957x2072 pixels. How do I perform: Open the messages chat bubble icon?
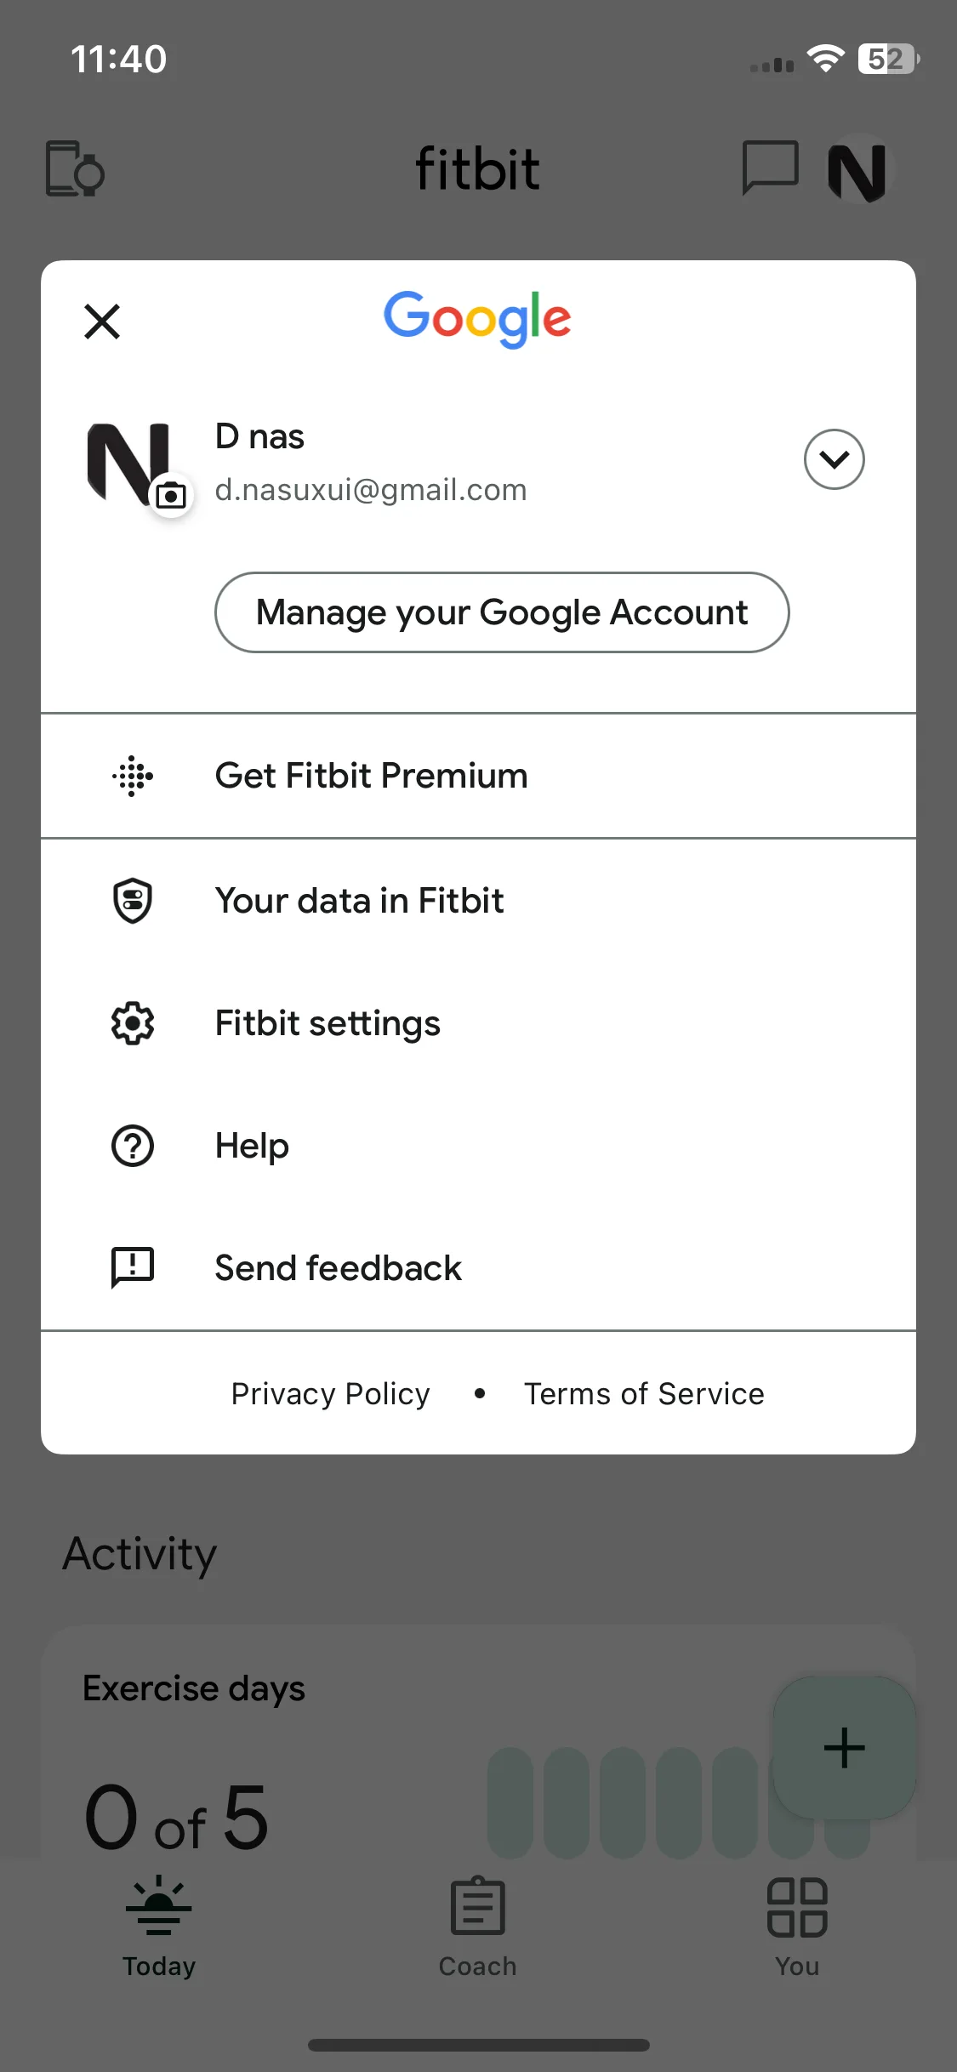coord(770,168)
